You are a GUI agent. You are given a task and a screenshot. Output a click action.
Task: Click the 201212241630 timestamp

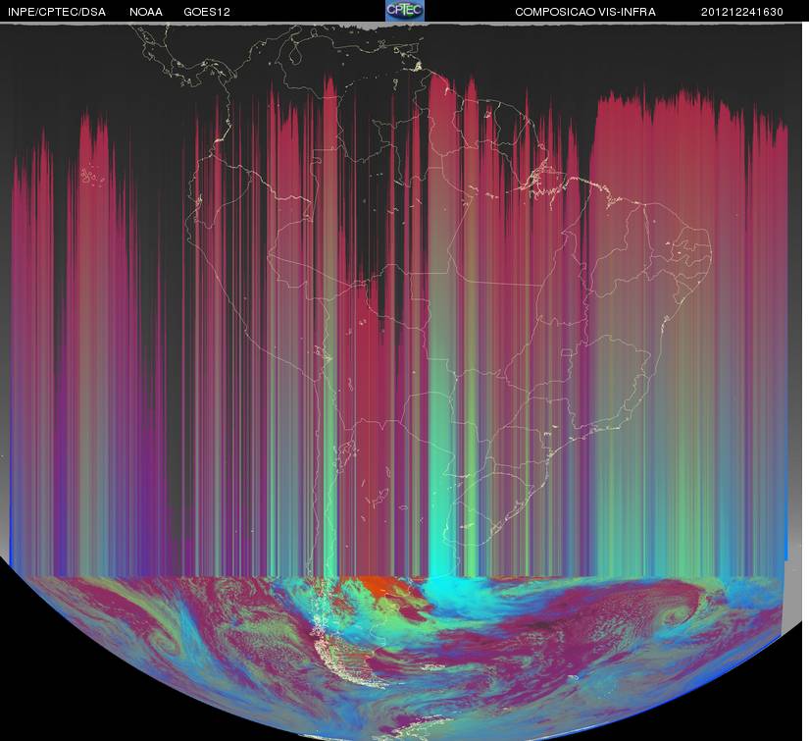click(742, 12)
